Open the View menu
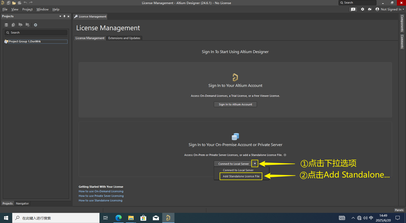 (15, 9)
